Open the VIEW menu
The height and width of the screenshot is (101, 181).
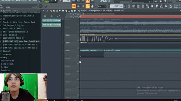(x=18, y=1)
